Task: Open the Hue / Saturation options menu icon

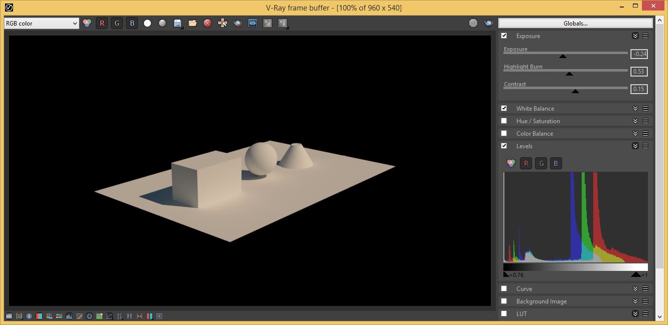Action: click(645, 121)
